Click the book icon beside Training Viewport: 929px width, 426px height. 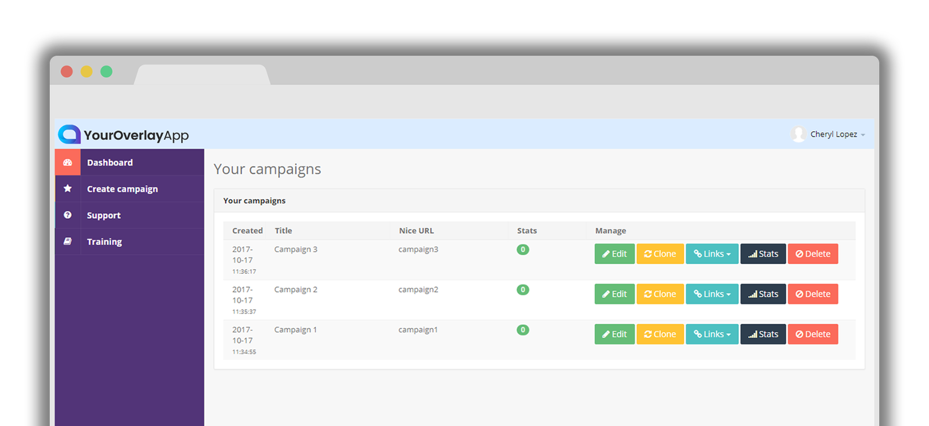pos(68,241)
